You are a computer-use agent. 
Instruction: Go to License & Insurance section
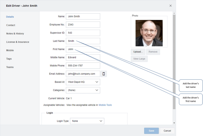click(18, 42)
